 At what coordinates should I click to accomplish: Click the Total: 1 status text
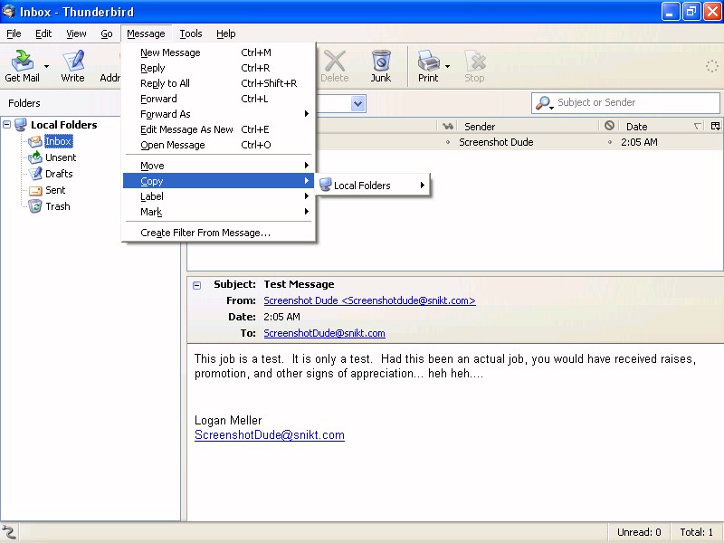696,532
